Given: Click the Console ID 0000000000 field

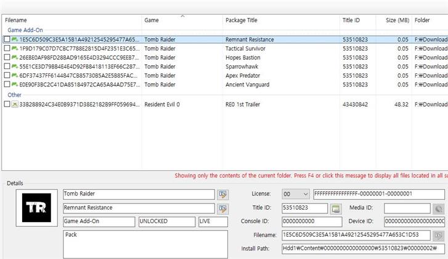Looking at the screenshot, I should click(x=312, y=222).
